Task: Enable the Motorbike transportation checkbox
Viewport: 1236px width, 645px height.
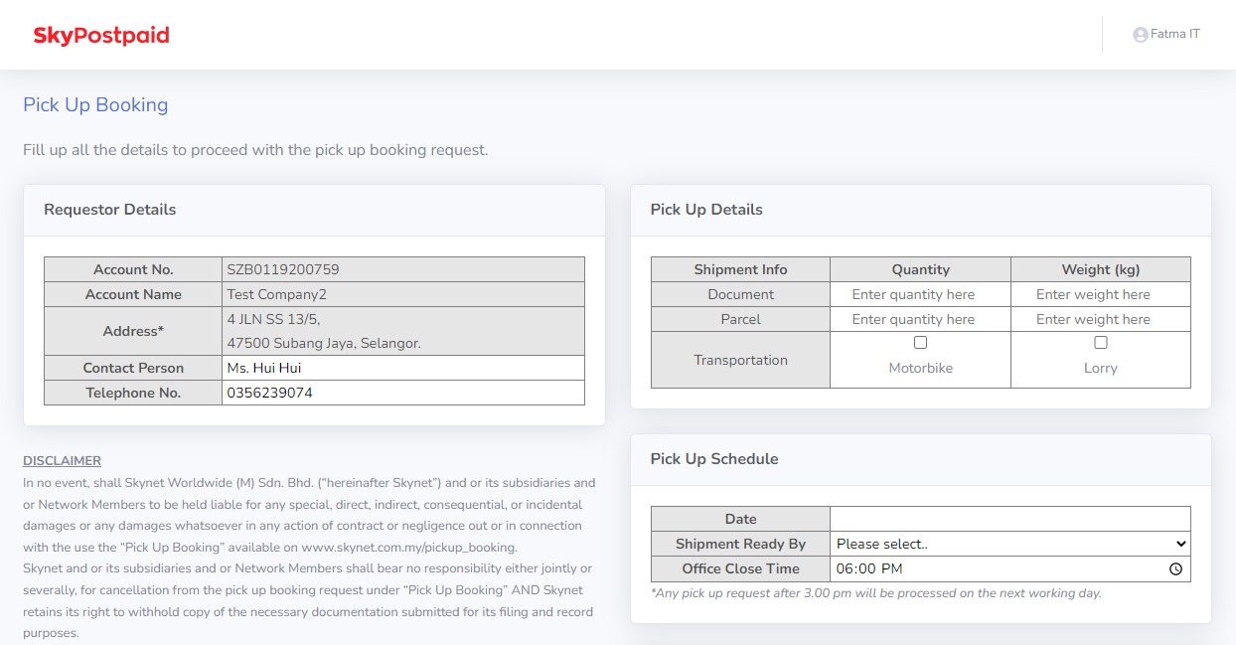Action: pos(920,343)
